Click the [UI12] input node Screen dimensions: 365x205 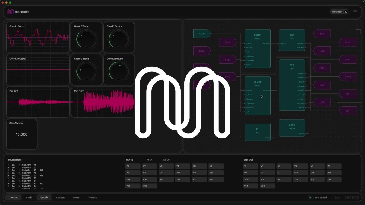(202, 51)
